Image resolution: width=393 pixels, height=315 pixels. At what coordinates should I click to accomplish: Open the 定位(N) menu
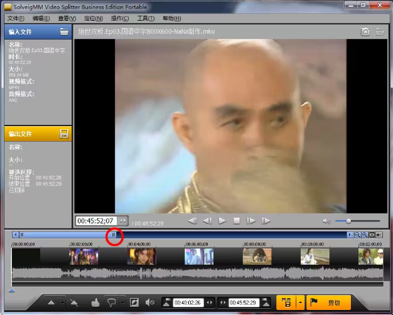[94, 18]
